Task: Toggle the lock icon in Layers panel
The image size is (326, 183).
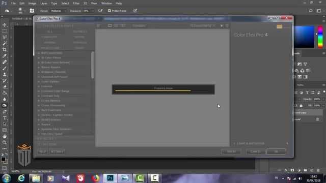Action: pos(301,106)
